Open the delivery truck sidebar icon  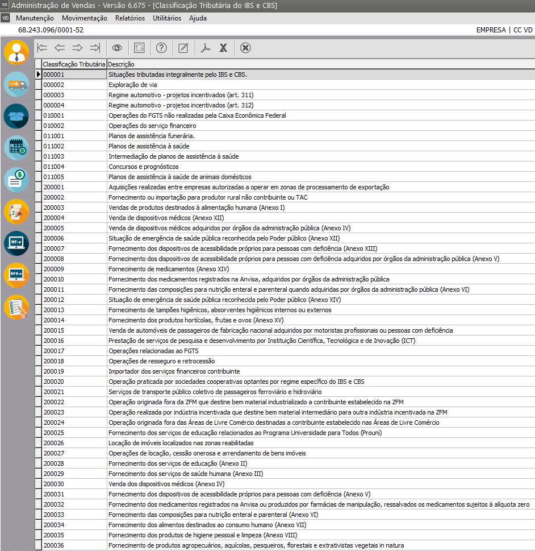tap(16, 84)
